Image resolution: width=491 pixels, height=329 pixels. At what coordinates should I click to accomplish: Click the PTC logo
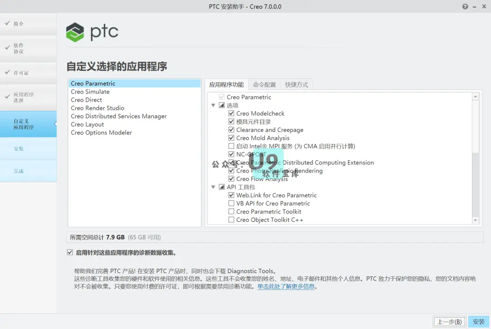92,32
